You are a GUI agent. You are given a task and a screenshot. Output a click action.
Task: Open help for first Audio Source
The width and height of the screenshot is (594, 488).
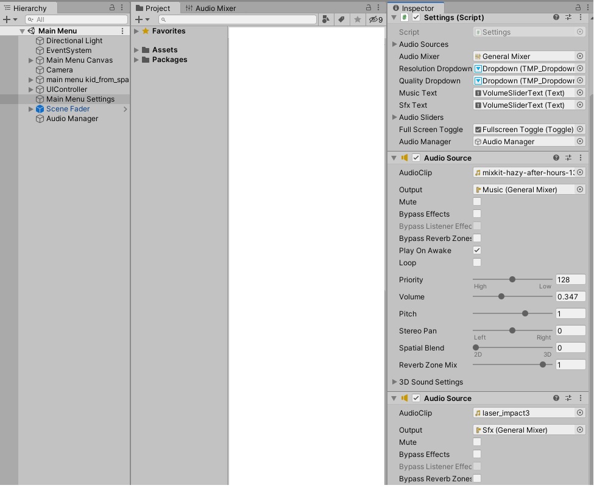tap(556, 158)
